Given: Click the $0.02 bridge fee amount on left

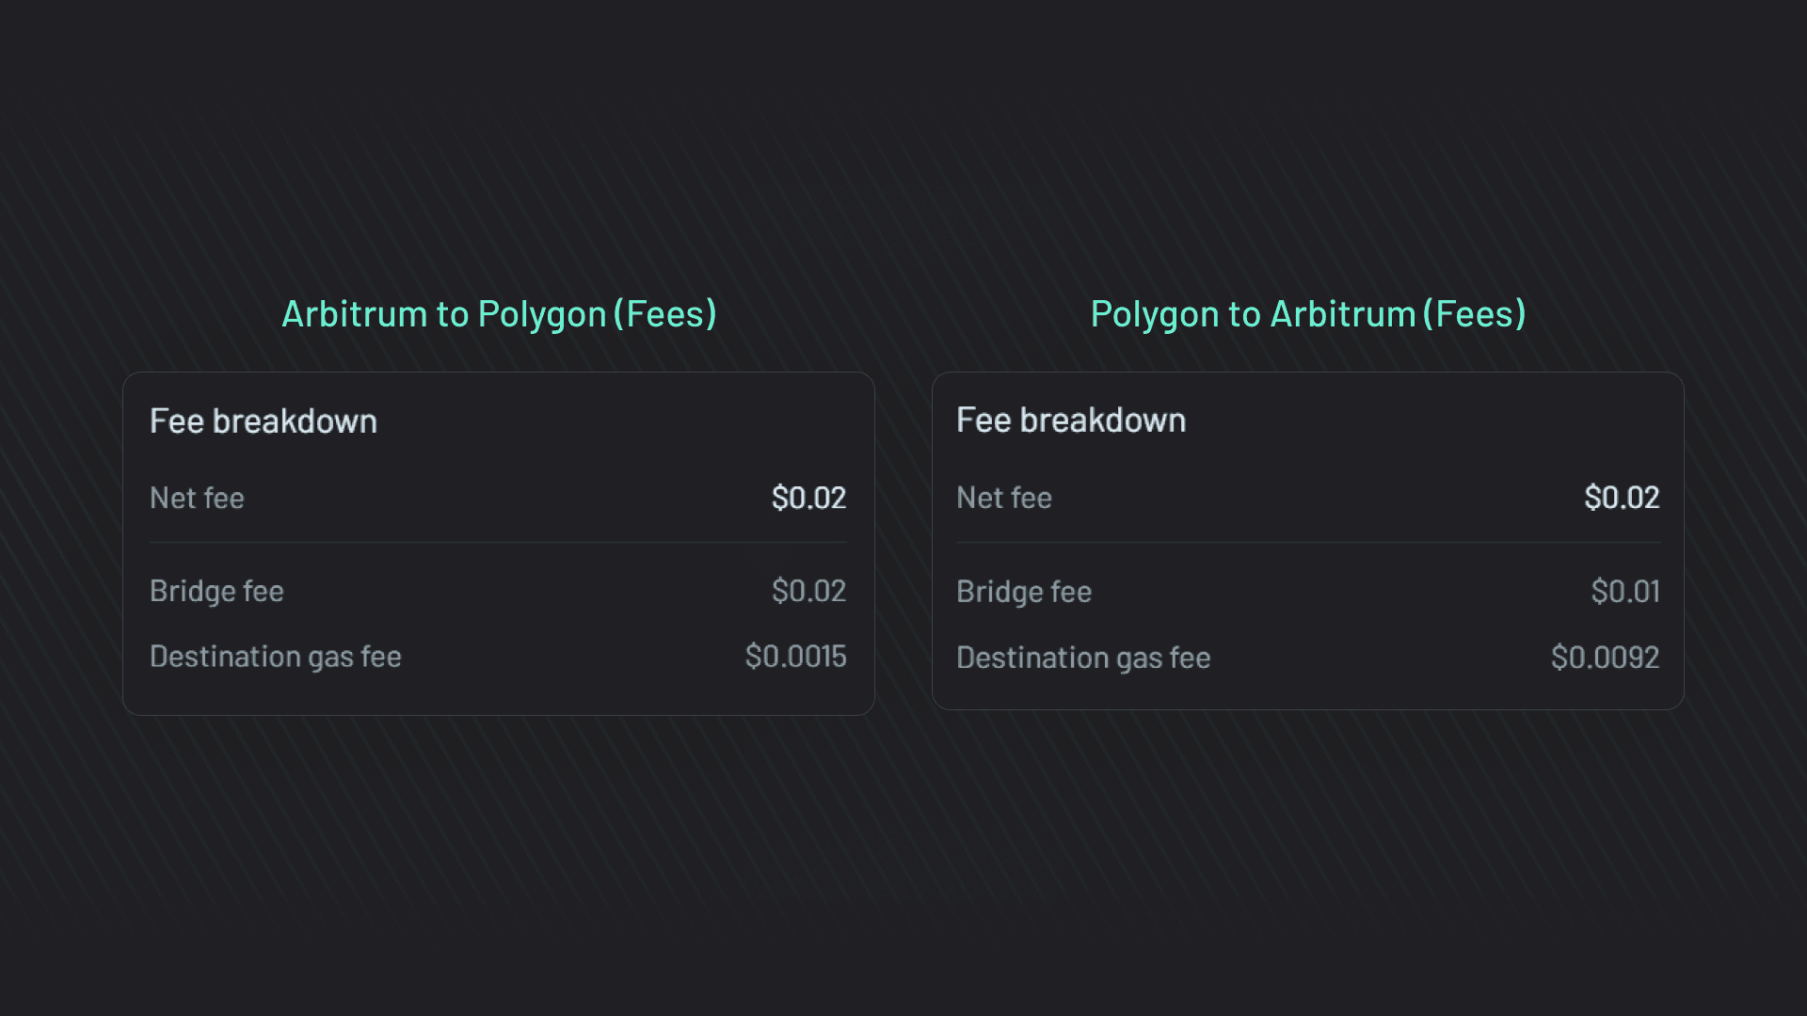Looking at the screenshot, I should (809, 591).
